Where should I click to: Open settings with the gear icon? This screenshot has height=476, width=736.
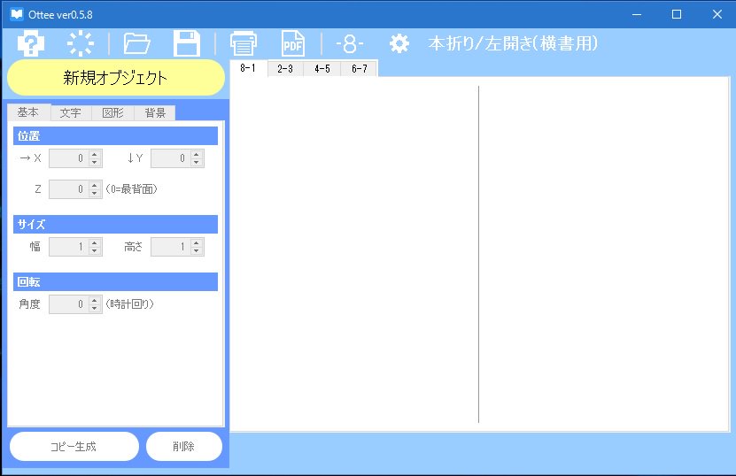tap(399, 43)
